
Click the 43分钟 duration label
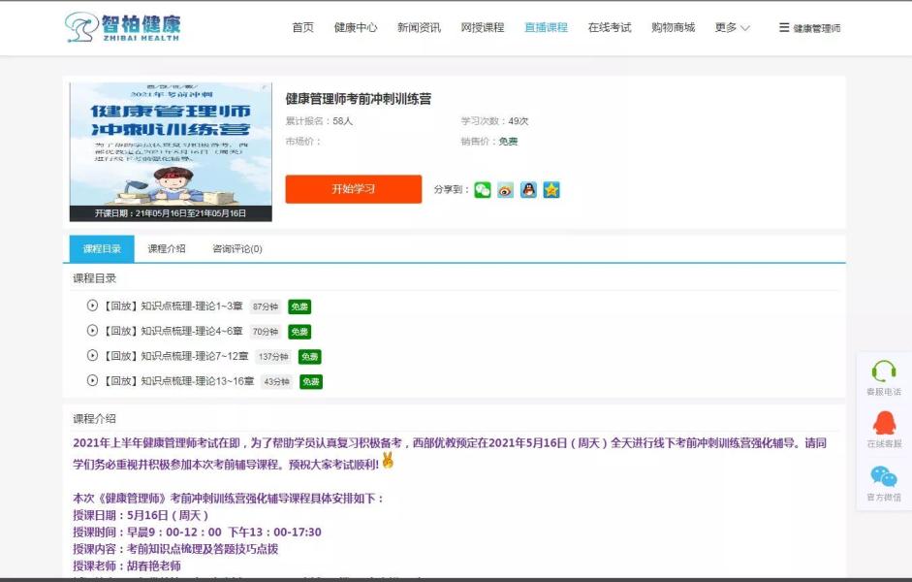pyautogui.click(x=276, y=382)
